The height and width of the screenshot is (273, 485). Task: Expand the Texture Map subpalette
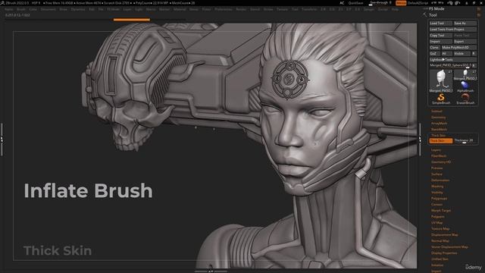coord(440,229)
